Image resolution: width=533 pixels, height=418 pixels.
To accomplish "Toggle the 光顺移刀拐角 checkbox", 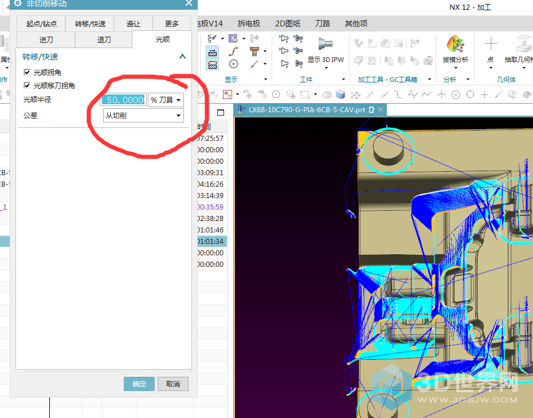I will coord(27,85).
